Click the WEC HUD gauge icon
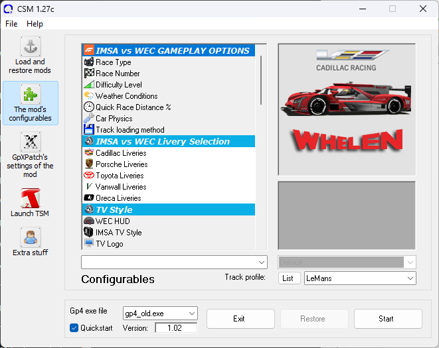The height and width of the screenshot is (348, 439). pyautogui.click(x=89, y=221)
